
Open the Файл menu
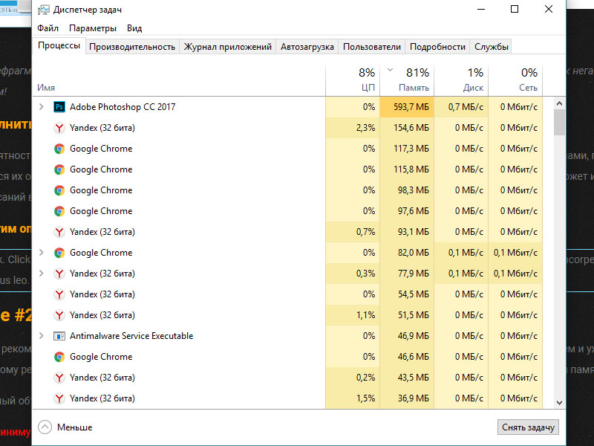pyautogui.click(x=48, y=28)
